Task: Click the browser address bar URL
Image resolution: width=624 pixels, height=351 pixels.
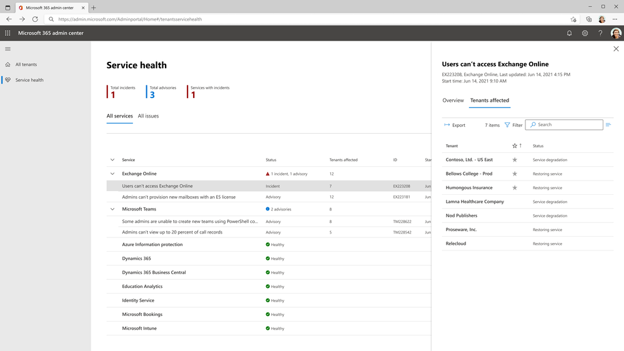Action: tap(130, 19)
